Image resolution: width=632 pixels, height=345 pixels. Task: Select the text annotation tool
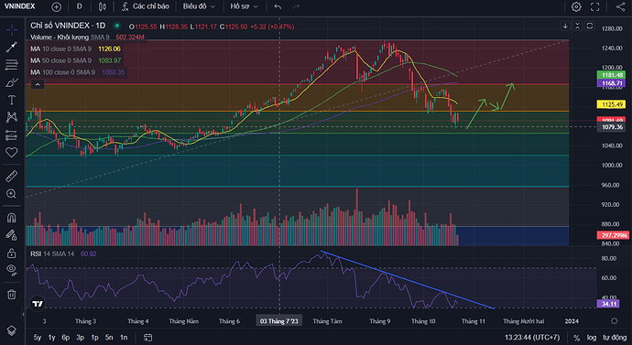pos(12,100)
